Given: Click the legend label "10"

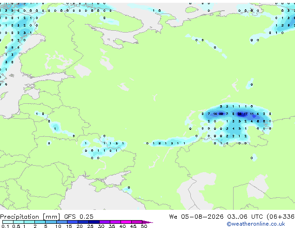Looking at the screenshot, I should [58, 226].
